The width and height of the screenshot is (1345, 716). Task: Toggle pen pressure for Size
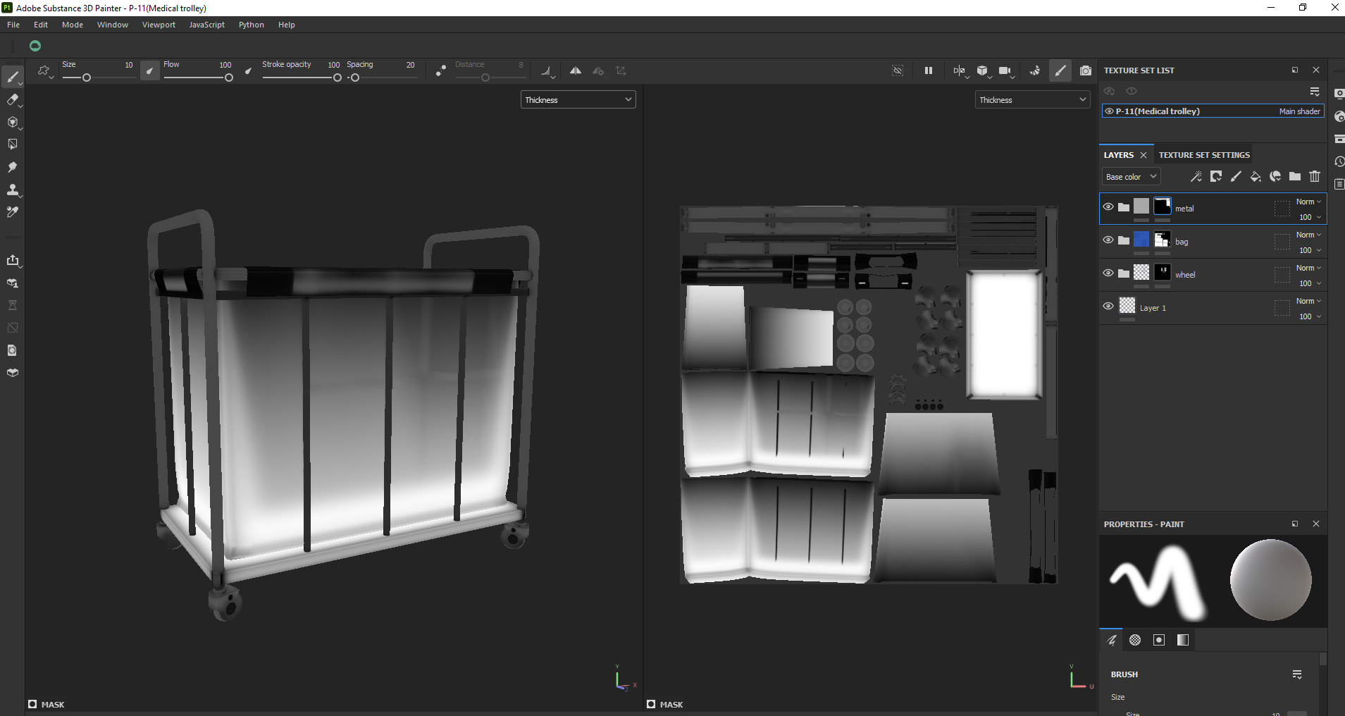tap(149, 70)
